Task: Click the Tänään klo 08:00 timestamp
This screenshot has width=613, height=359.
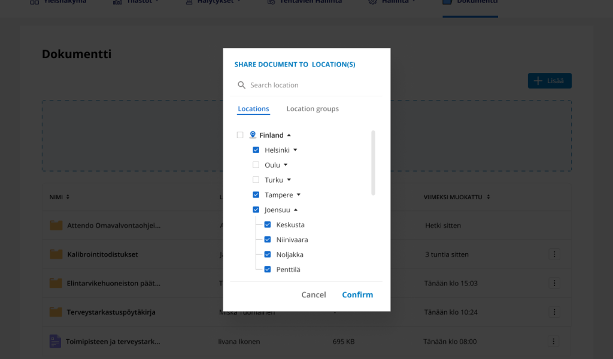Action: [x=450, y=342]
